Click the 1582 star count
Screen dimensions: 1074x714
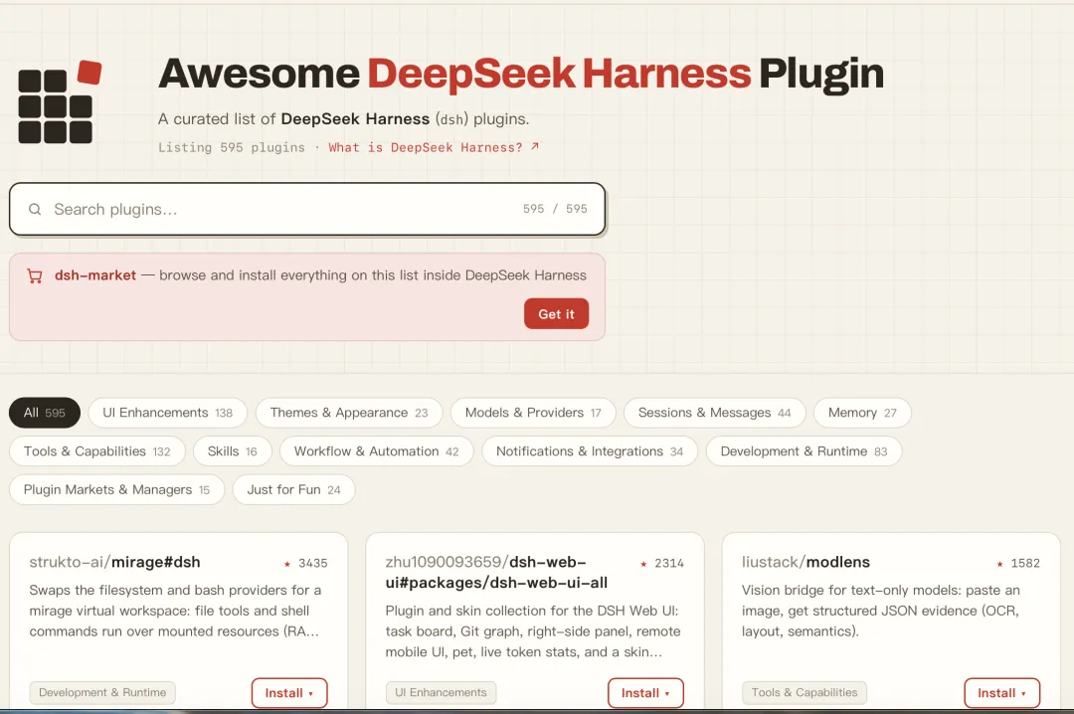(1025, 563)
